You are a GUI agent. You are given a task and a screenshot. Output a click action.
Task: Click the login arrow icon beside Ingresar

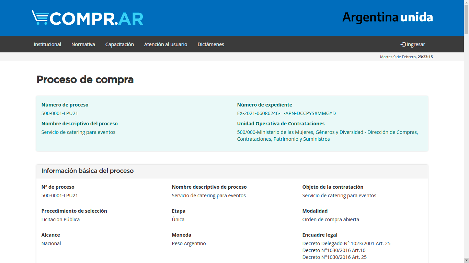[403, 45]
